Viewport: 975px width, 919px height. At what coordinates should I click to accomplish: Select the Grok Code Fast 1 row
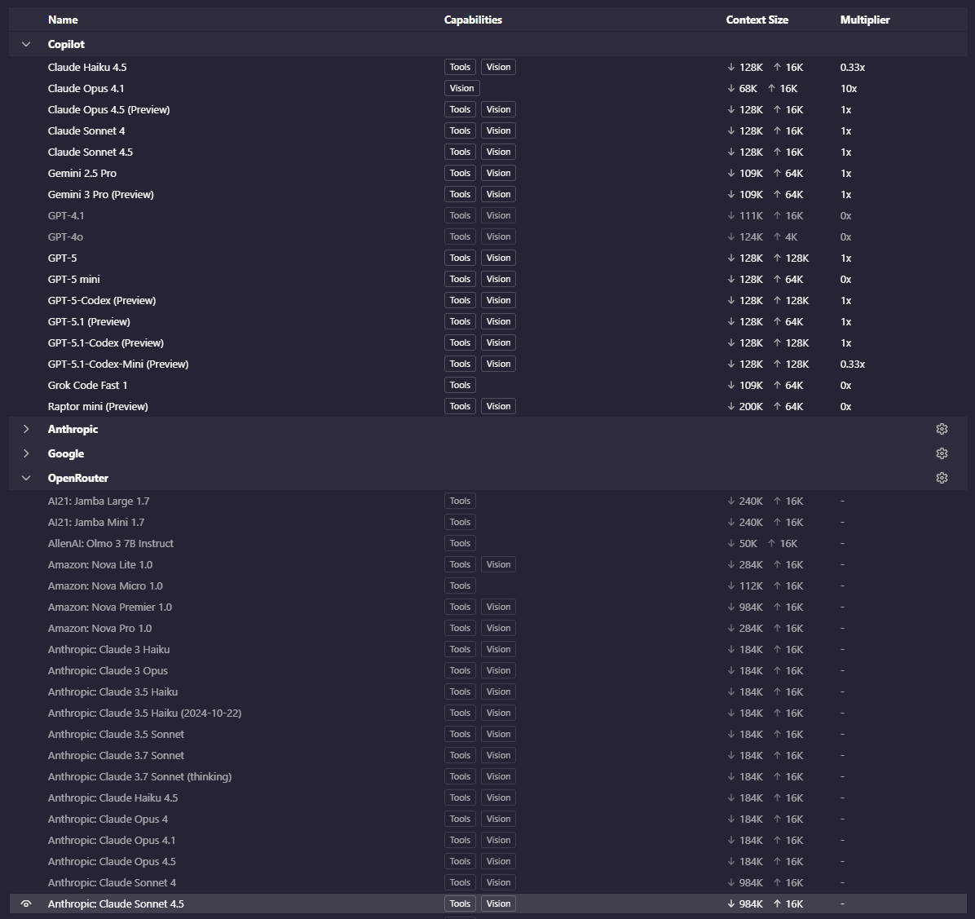[x=488, y=385]
